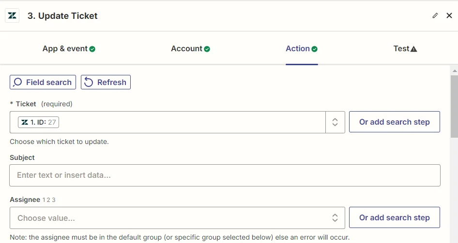Screen dimensions: 458x243
Task: Click Or add search step beside Assignee
Action: (x=394, y=218)
